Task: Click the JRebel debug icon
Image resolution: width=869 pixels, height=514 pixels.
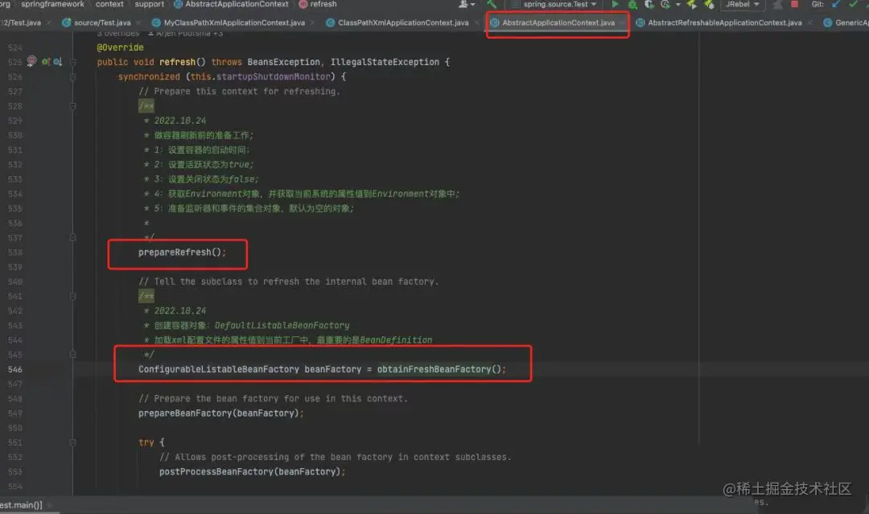Action: coord(708,4)
